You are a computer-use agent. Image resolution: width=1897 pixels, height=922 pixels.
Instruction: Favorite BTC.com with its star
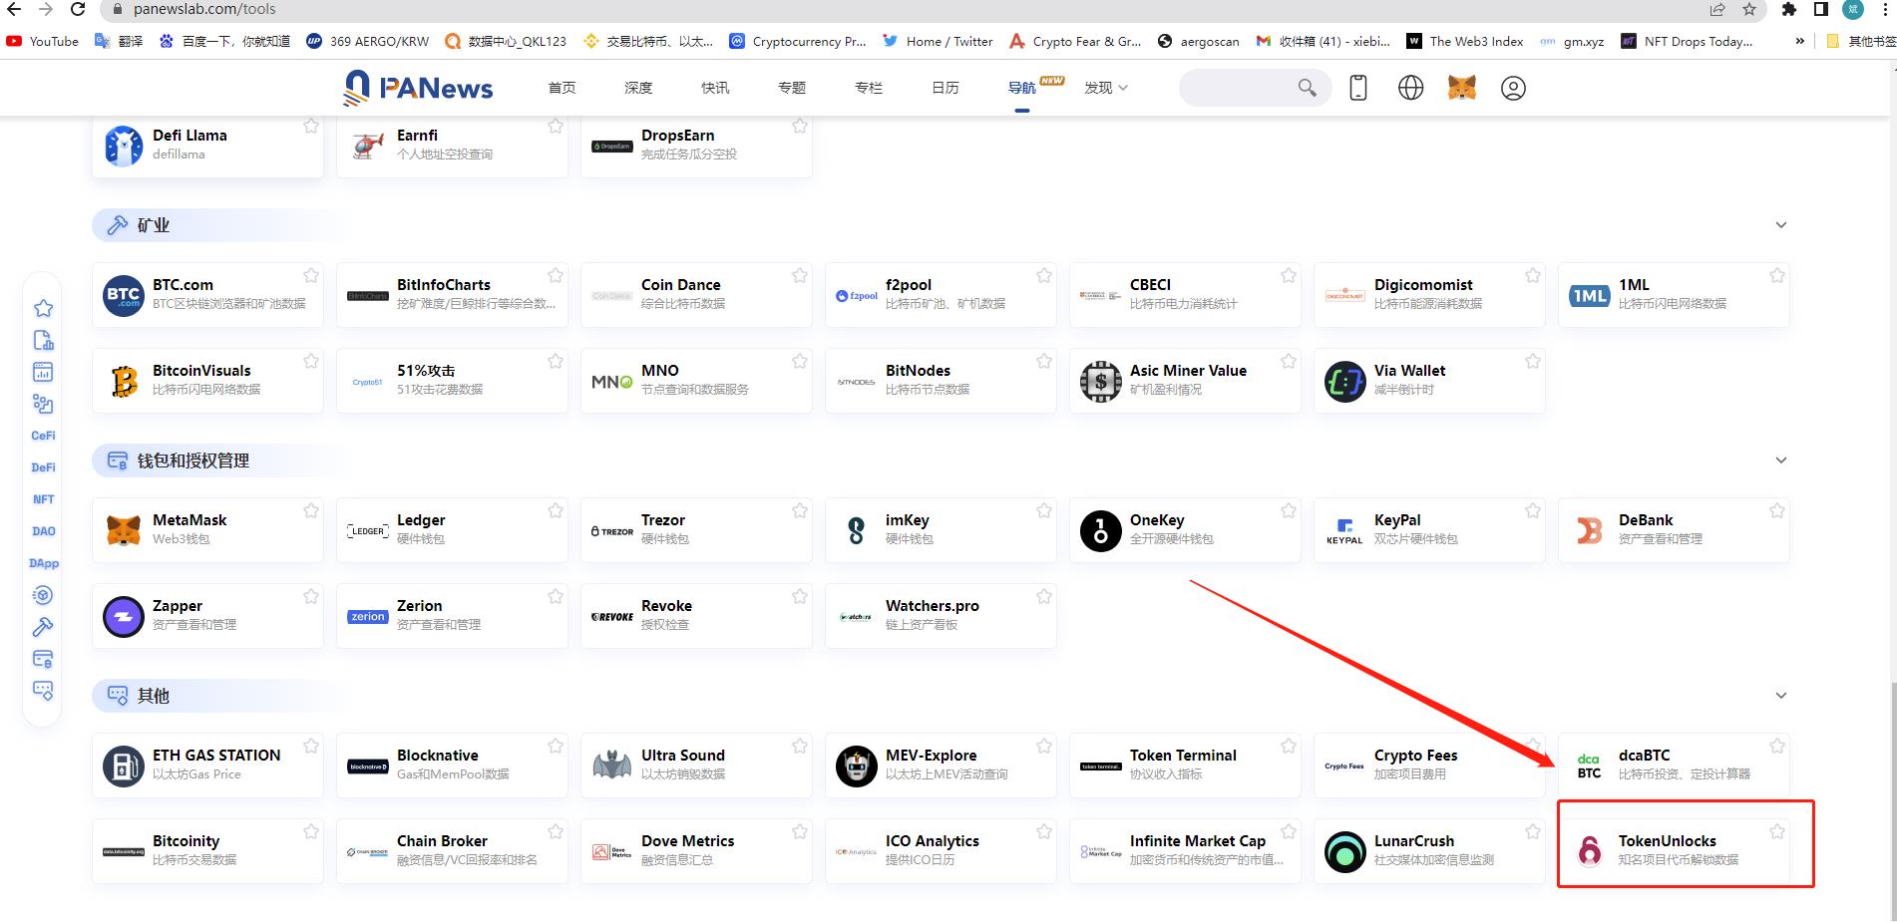point(311,275)
